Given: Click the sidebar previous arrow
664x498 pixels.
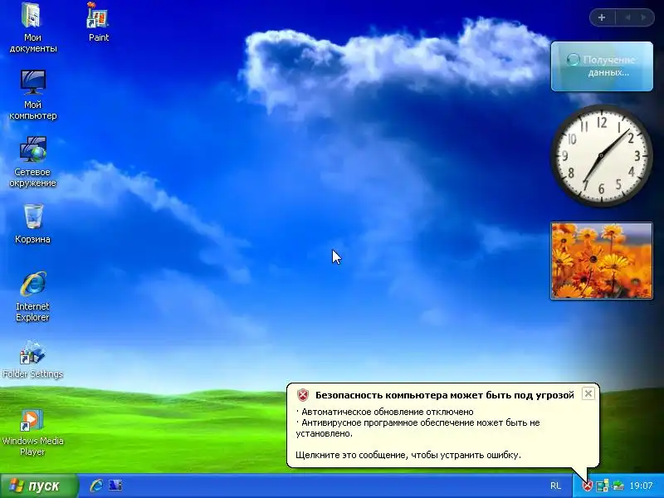Looking at the screenshot, I should coord(627,17).
